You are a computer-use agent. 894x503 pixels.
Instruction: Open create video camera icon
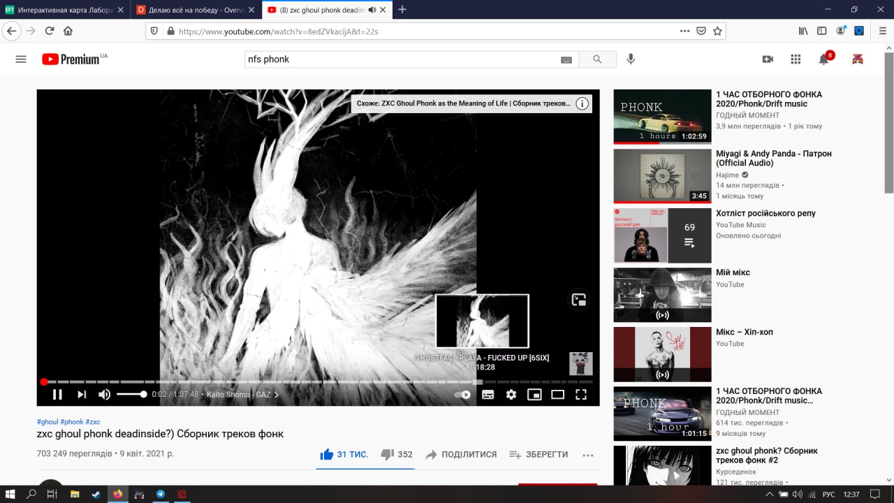[768, 59]
